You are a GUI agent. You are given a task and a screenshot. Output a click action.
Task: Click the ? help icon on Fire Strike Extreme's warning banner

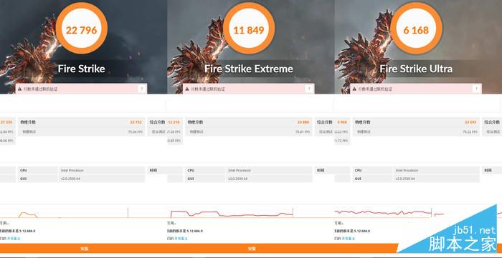[309, 89]
